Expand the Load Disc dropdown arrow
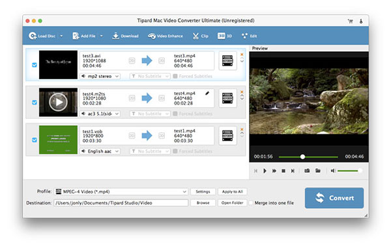This screenshot has height=248, width=391. 61,36
